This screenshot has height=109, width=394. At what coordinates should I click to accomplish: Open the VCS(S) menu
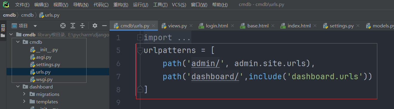click(x=179, y=5)
